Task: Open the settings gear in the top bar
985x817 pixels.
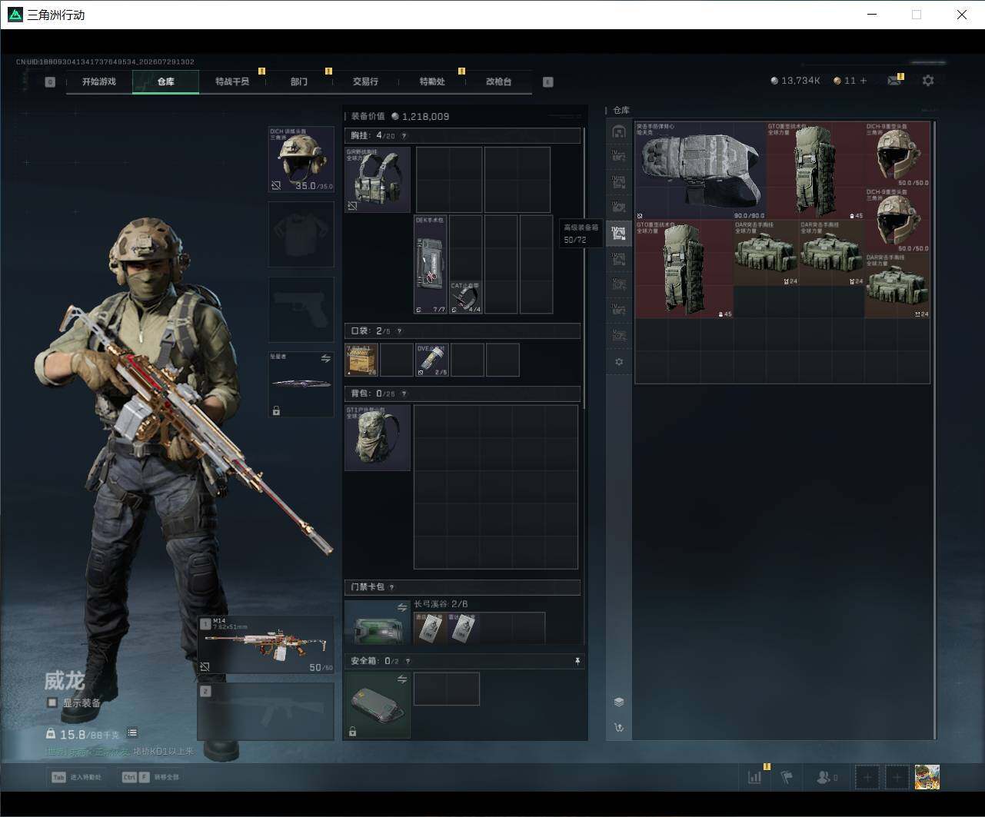Action: (x=928, y=80)
